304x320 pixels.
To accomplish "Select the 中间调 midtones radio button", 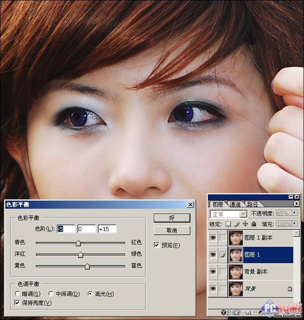I will [51, 294].
